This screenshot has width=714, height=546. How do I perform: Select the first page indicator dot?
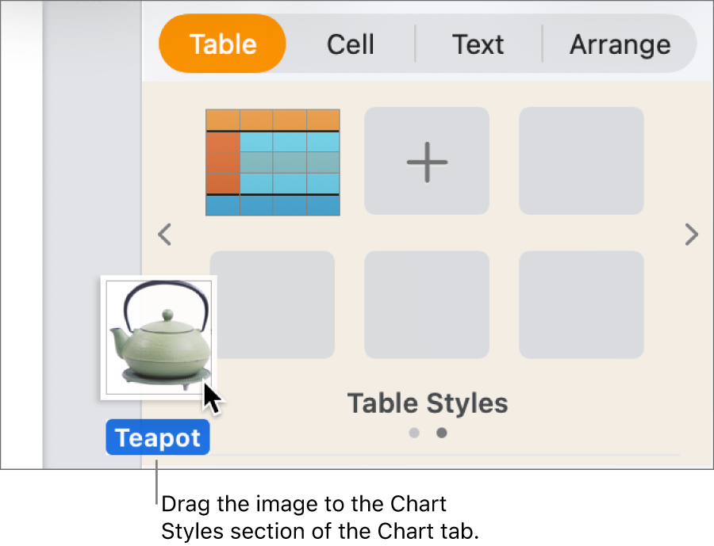(x=414, y=433)
